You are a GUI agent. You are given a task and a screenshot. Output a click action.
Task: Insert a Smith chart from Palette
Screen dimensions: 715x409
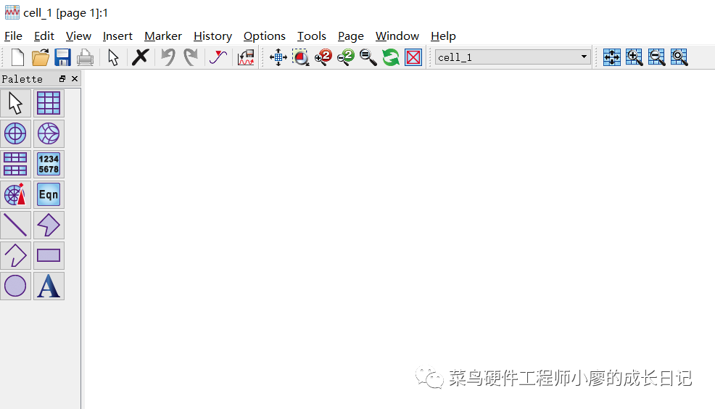click(x=49, y=133)
